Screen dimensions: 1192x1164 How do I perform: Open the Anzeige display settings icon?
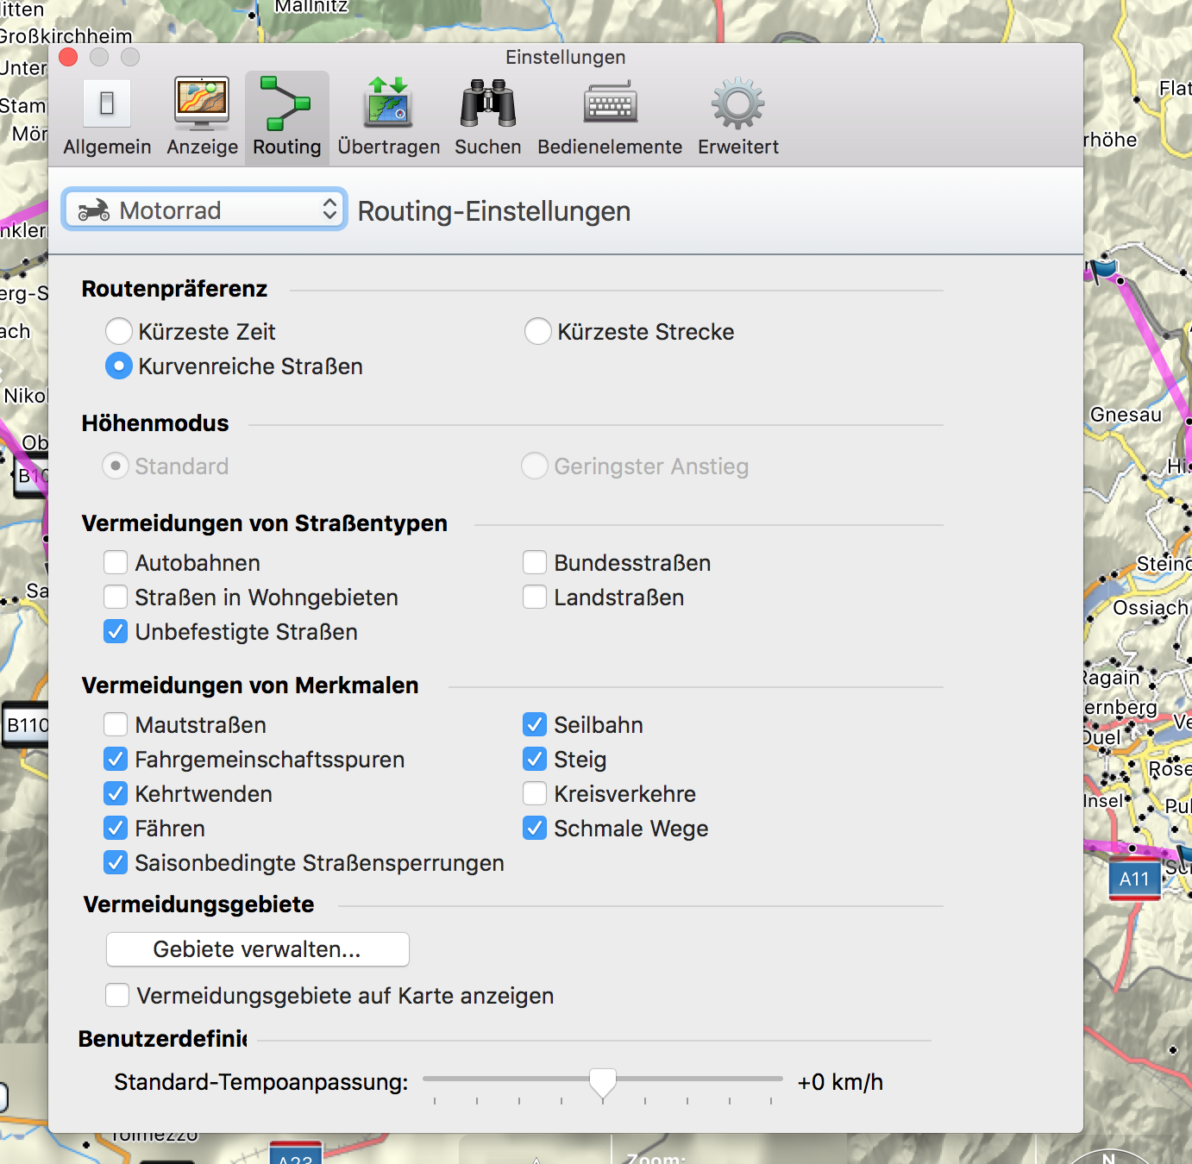(x=202, y=105)
